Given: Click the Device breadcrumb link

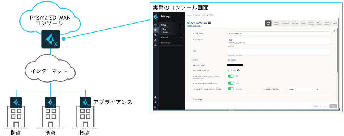Looking at the screenshot, I should (x=198, y=15).
